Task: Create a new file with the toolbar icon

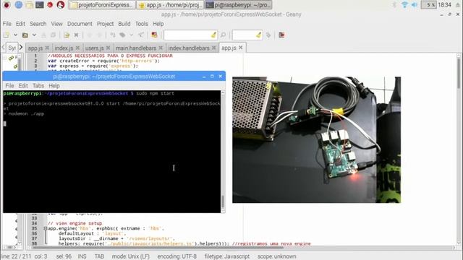Action: click(x=7, y=35)
